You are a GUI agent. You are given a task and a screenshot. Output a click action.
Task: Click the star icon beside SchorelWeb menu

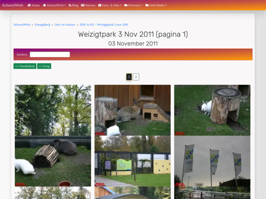pyautogui.click(x=45, y=5)
